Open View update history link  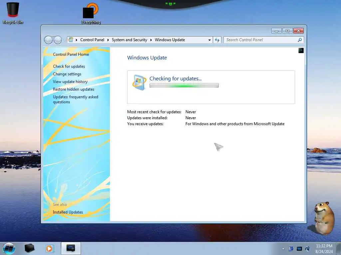coord(70,82)
